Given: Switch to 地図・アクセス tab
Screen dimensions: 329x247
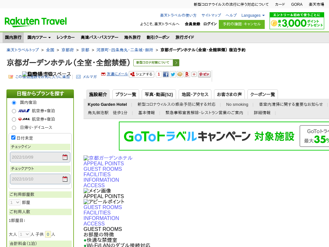Looking at the screenshot, I should coord(195,94).
